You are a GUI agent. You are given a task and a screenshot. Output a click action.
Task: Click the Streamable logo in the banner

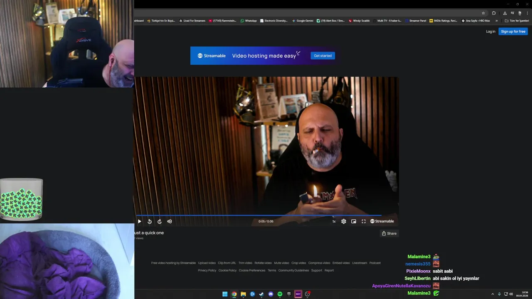click(212, 56)
